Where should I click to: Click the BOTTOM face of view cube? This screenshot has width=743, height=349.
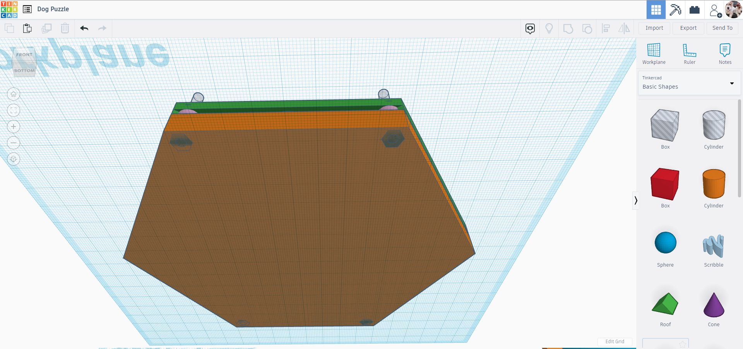24,70
